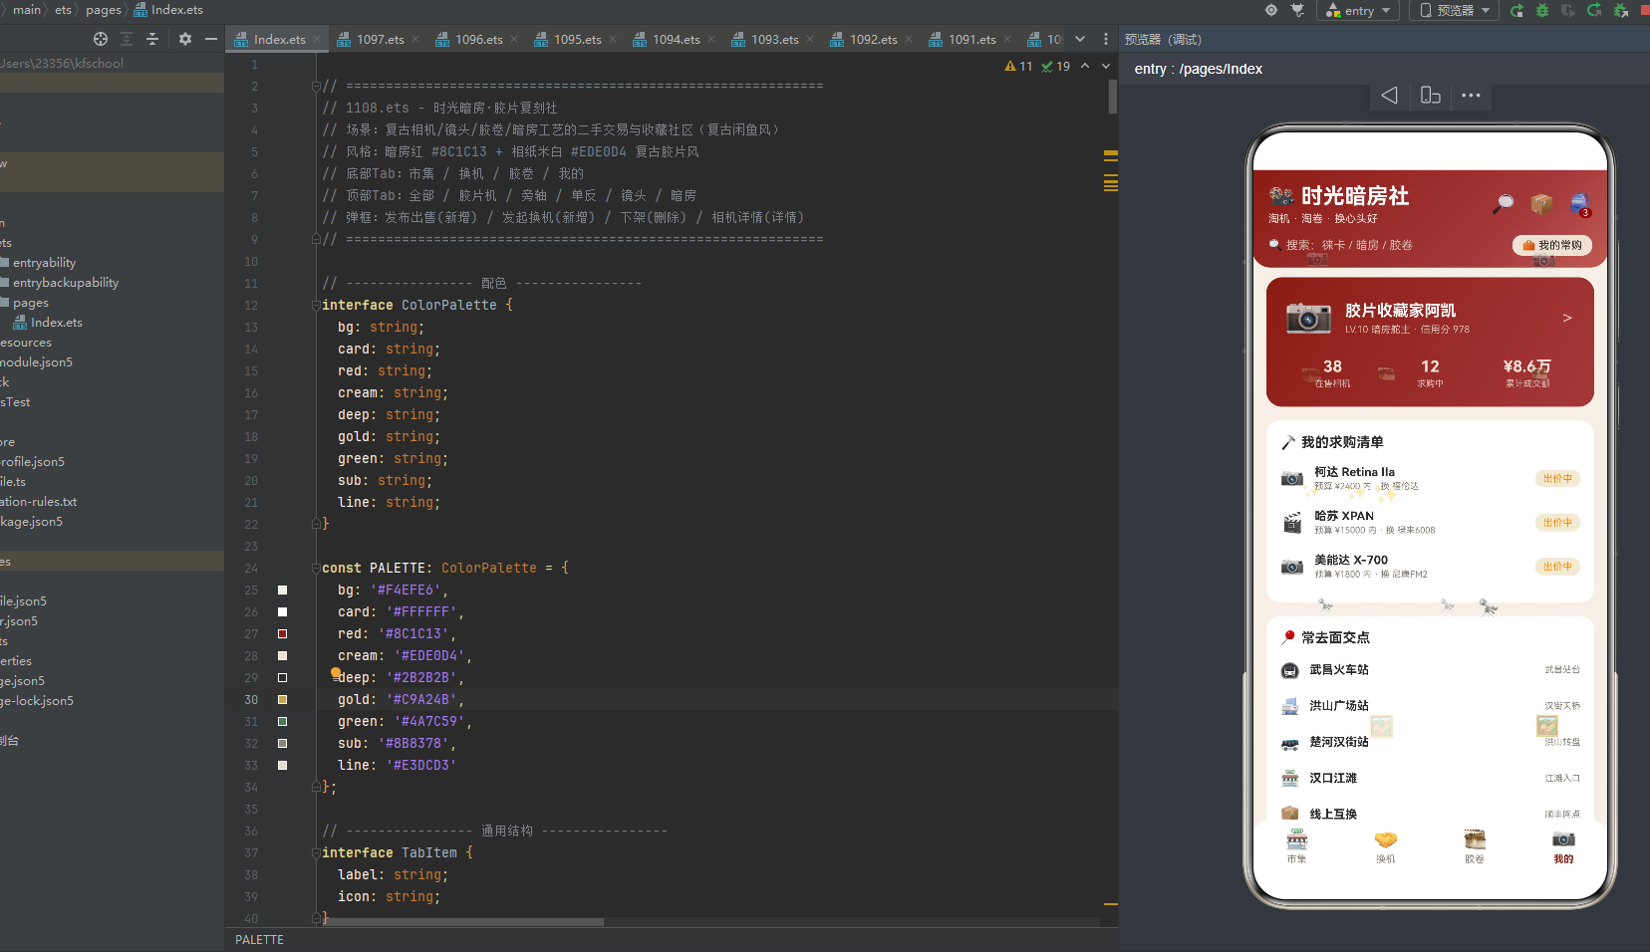Click the green checks indicator showing 19

pyautogui.click(x=1056, y=66)
